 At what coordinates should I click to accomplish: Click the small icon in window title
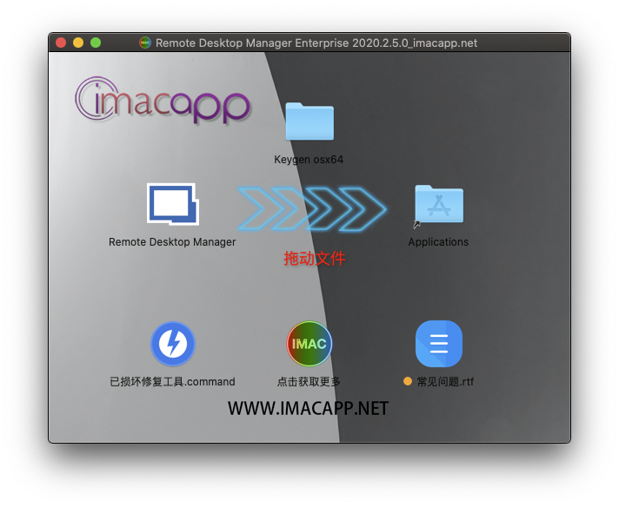pyautogui.click(x=145, y=43)
